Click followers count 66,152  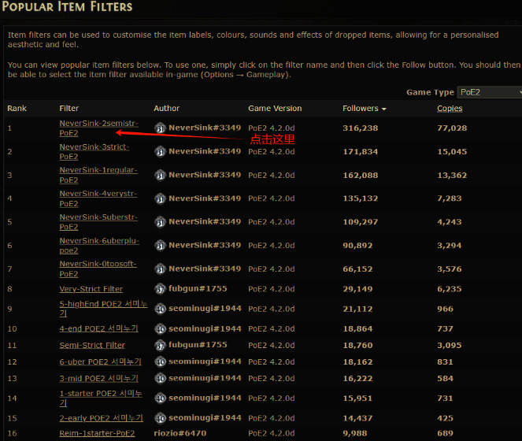coord(358,269)
